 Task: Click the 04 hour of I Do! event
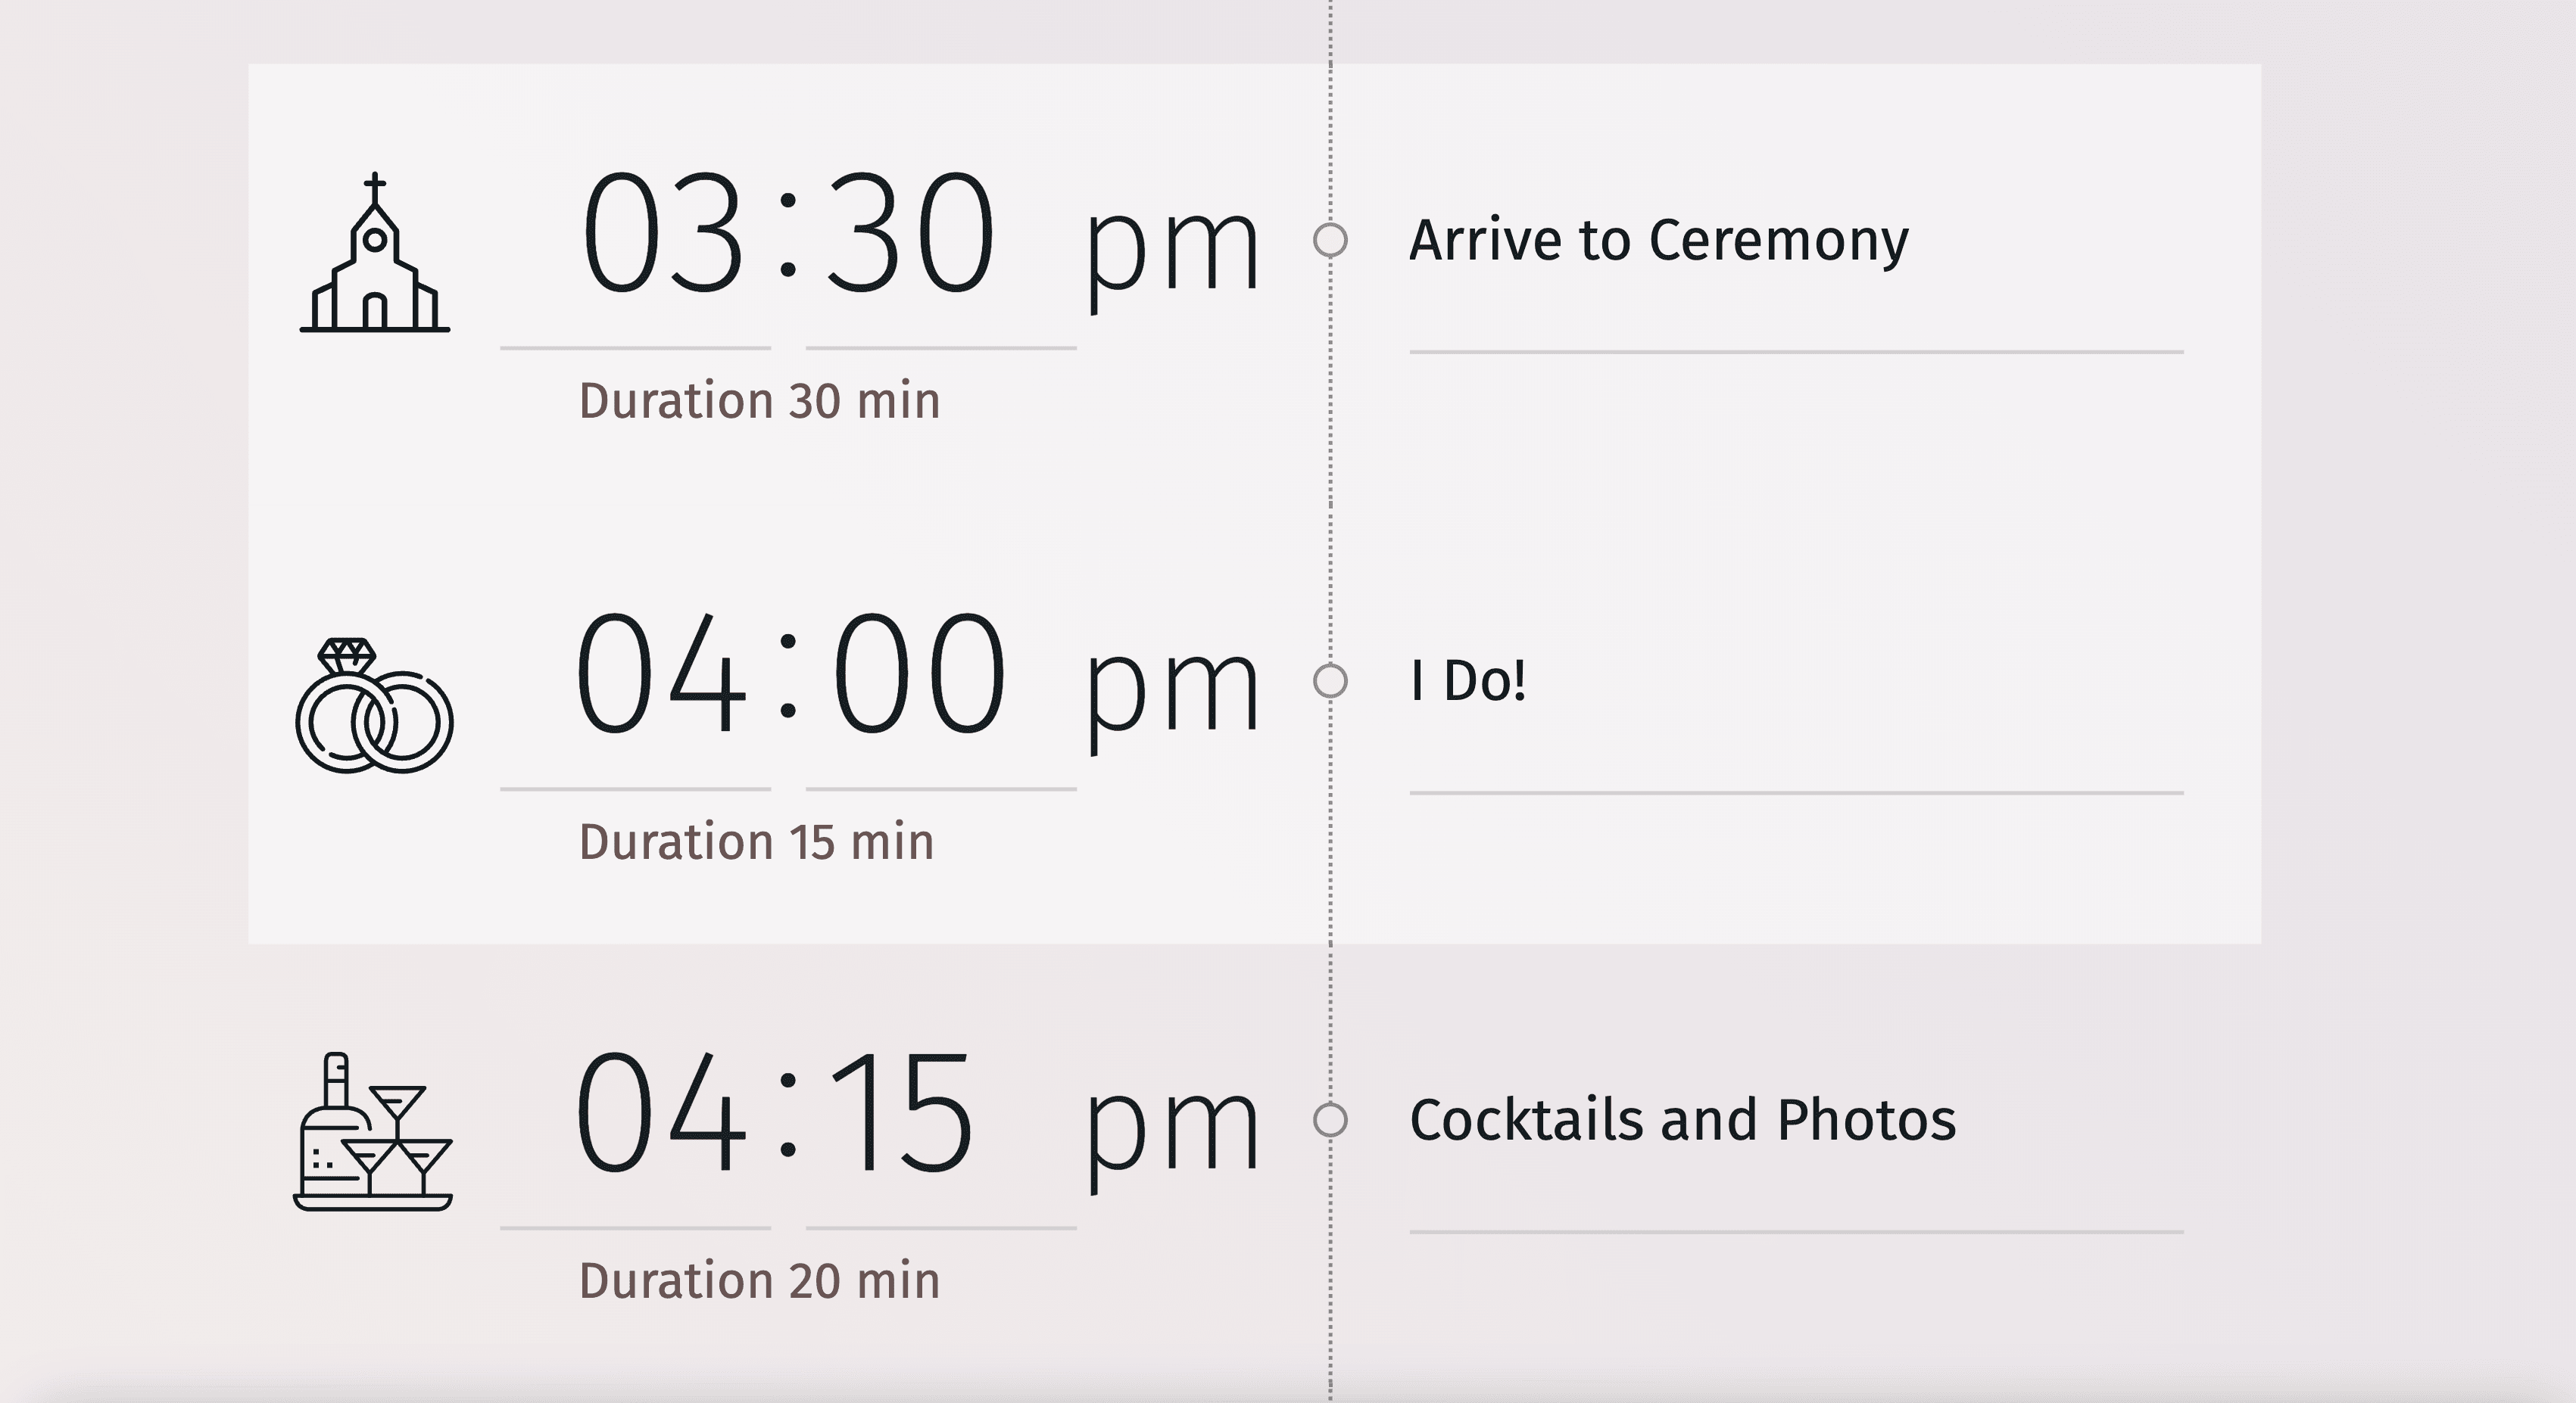[x=662, y=676]
